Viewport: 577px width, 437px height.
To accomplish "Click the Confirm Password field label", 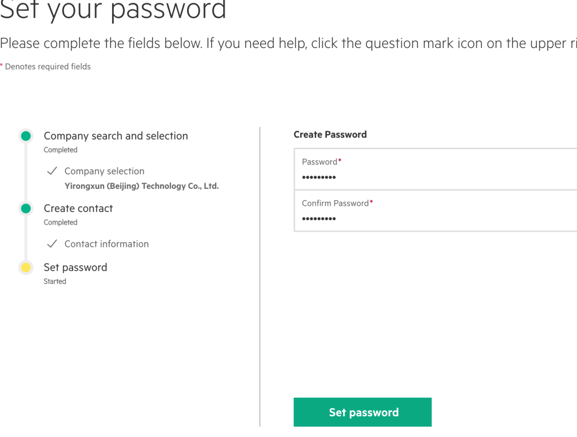I will (335, 203).
